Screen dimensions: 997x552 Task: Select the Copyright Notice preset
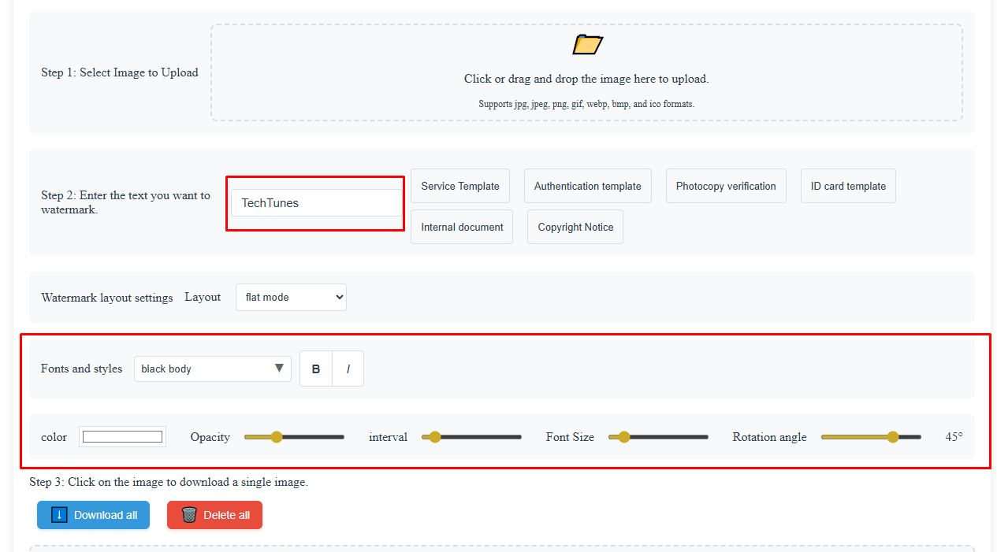pyautogui.click(x=575, y=227)
